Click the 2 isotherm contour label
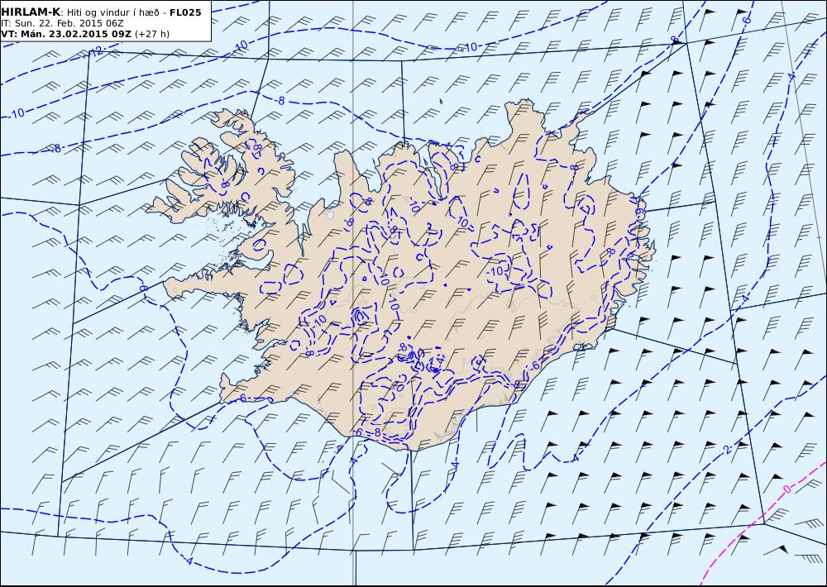Viewport: 827px width, 587px height. click(727, 450)
